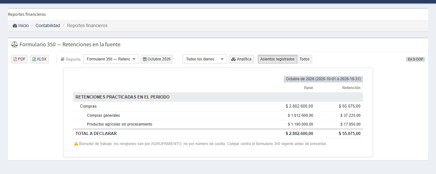Viewport: 436px width, 174px height.
Task: Export the report as XLSX
Action: click(x=39, y=59)
